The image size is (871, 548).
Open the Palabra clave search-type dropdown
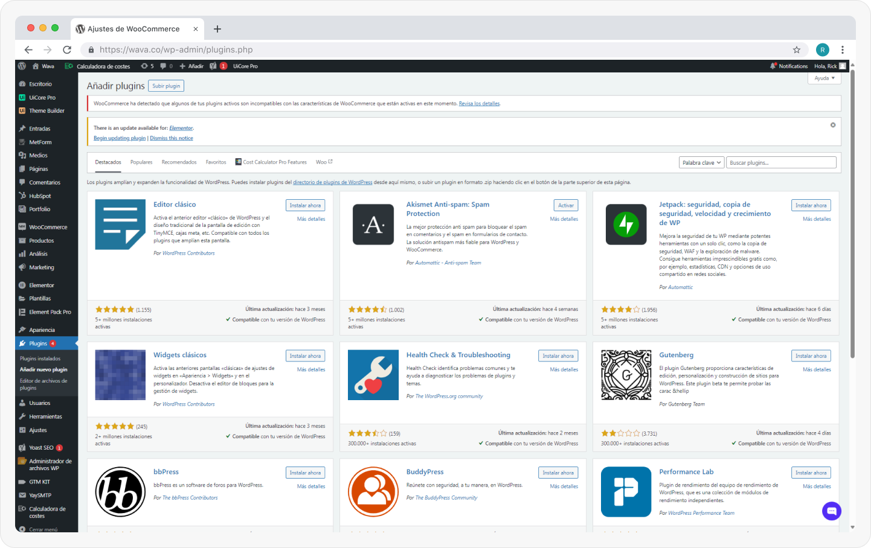click(x=702, y=162)
